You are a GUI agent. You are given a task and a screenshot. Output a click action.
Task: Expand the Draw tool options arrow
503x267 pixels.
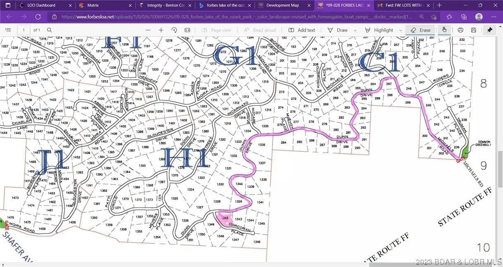pyautogui.click(x=355, y=30)
